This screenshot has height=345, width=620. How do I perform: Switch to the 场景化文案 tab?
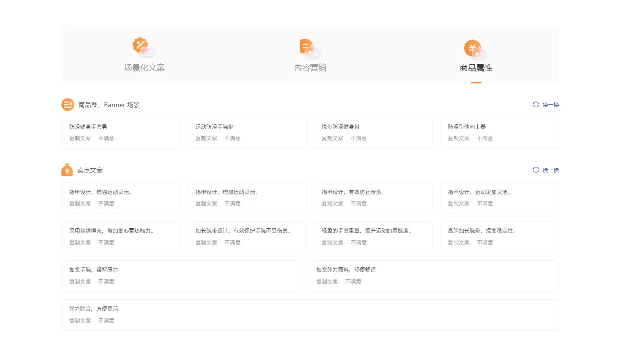point(144,55)
